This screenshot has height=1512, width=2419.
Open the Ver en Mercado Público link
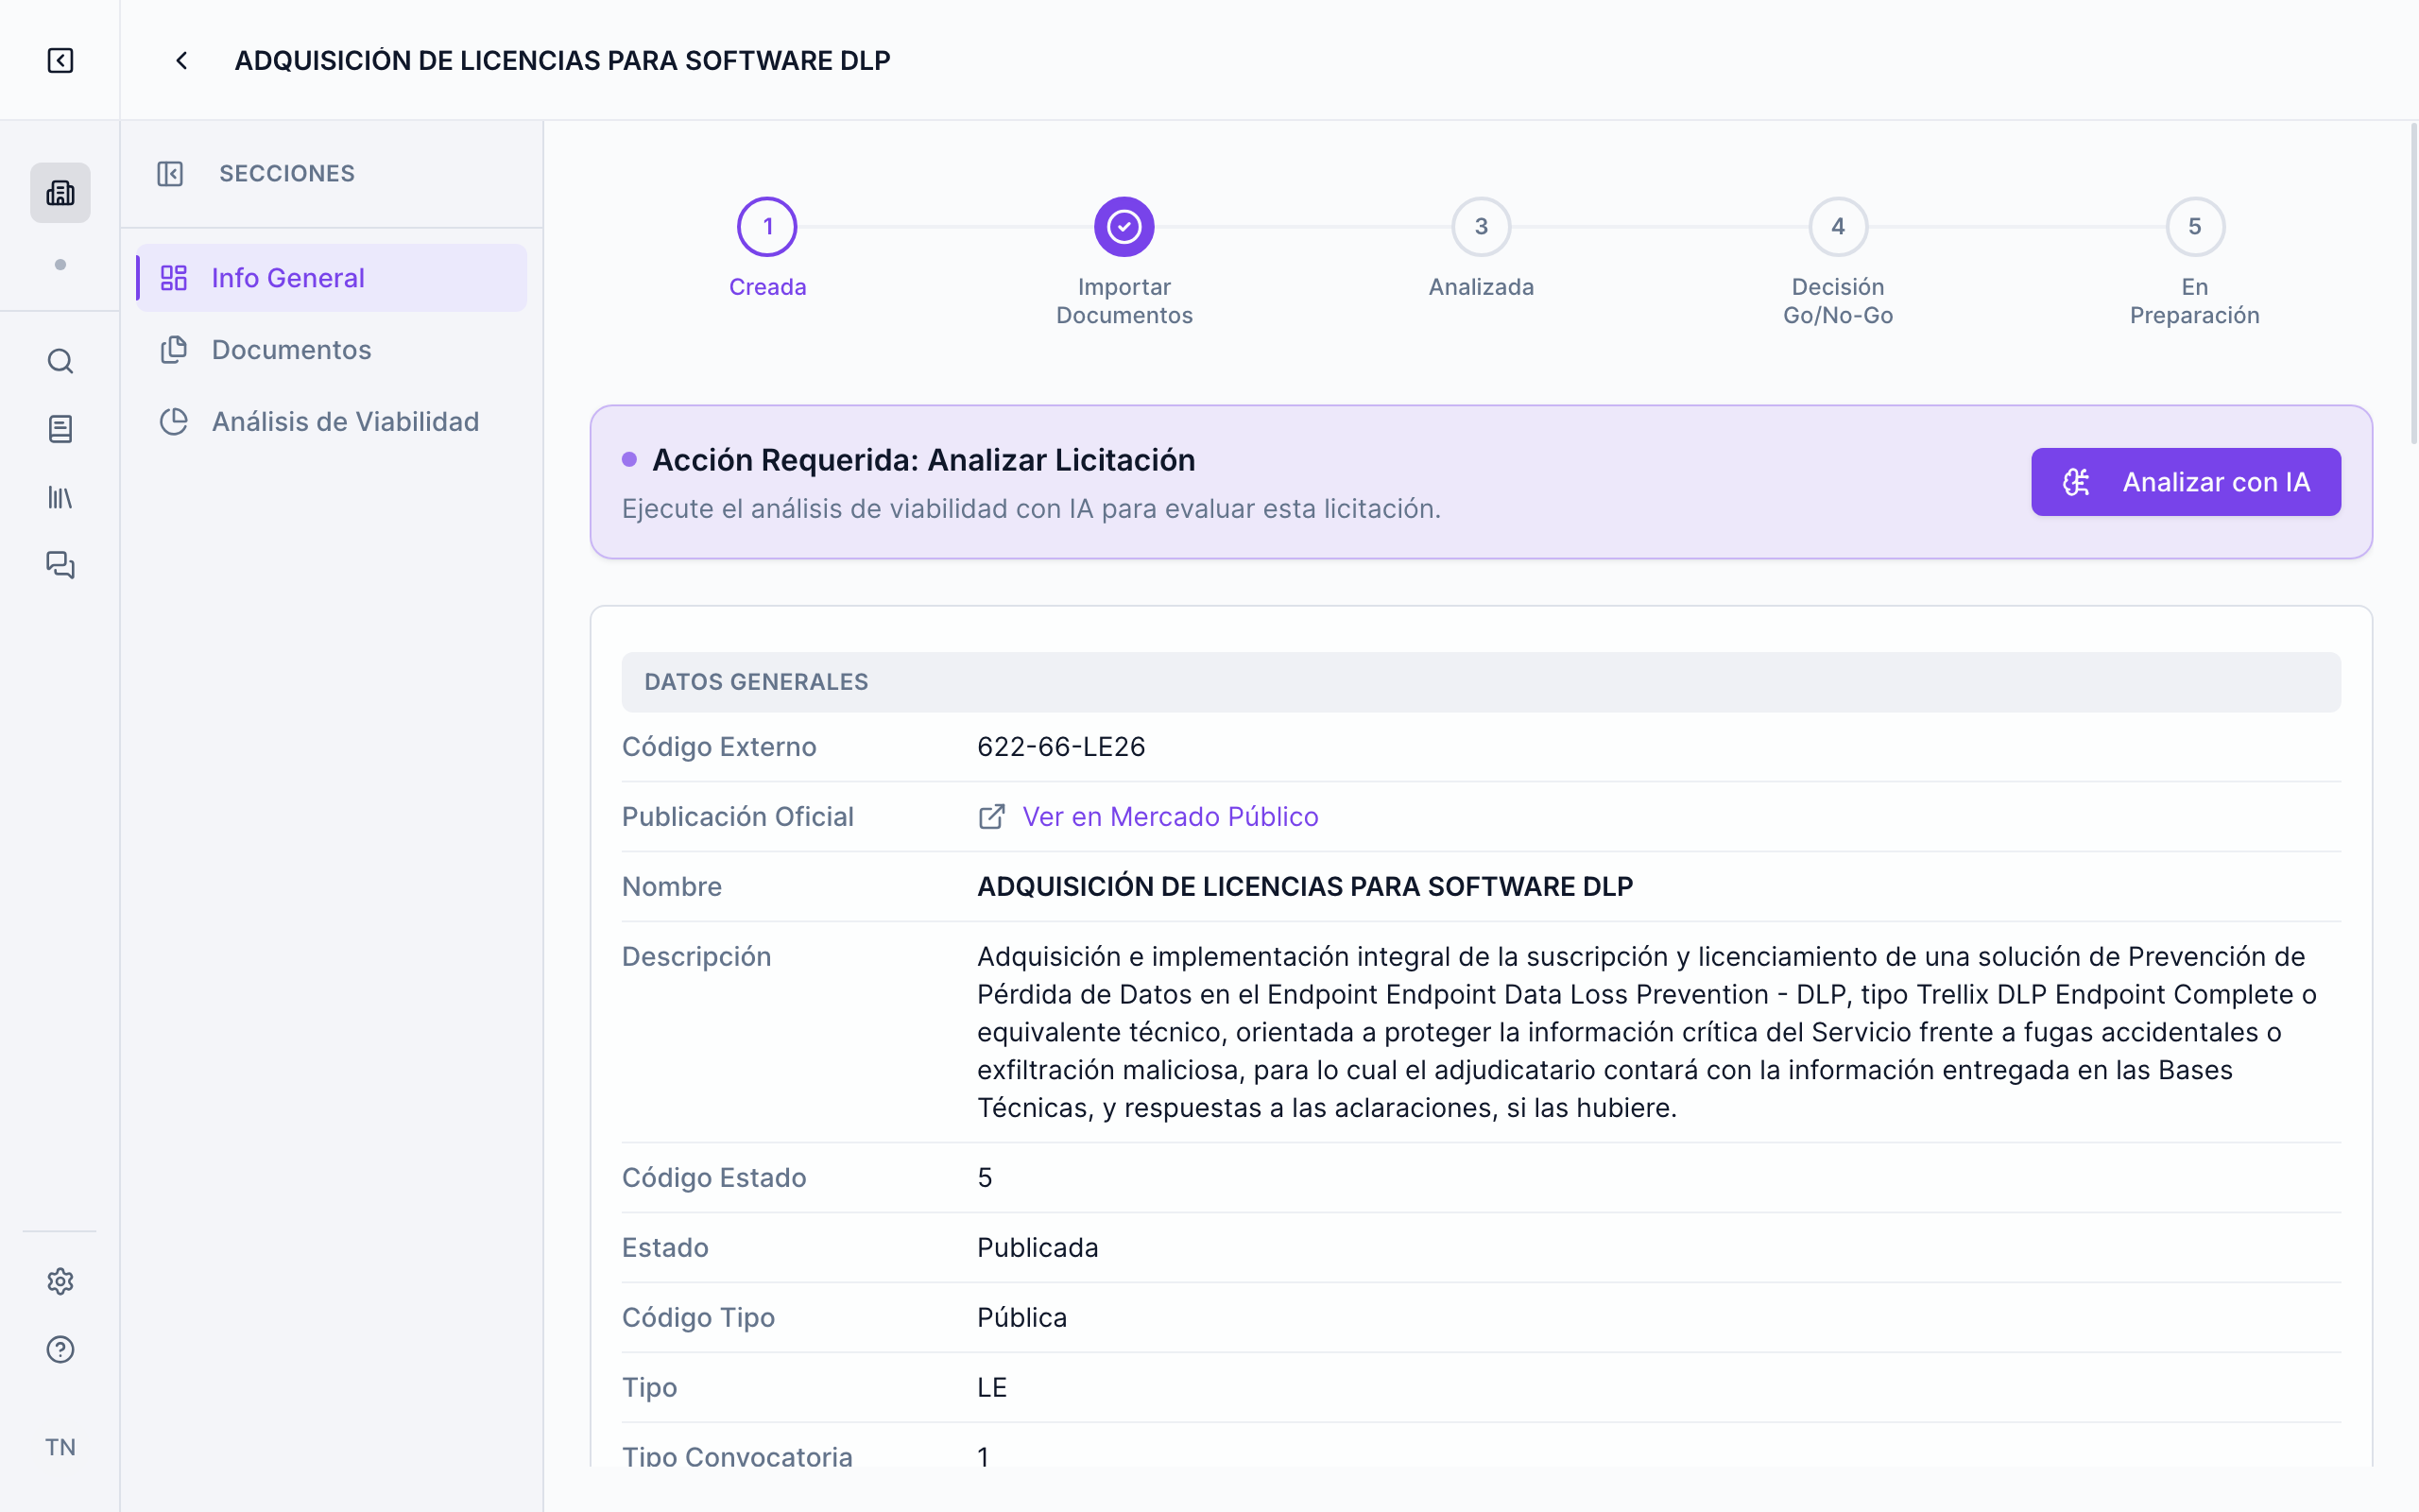1170,817
